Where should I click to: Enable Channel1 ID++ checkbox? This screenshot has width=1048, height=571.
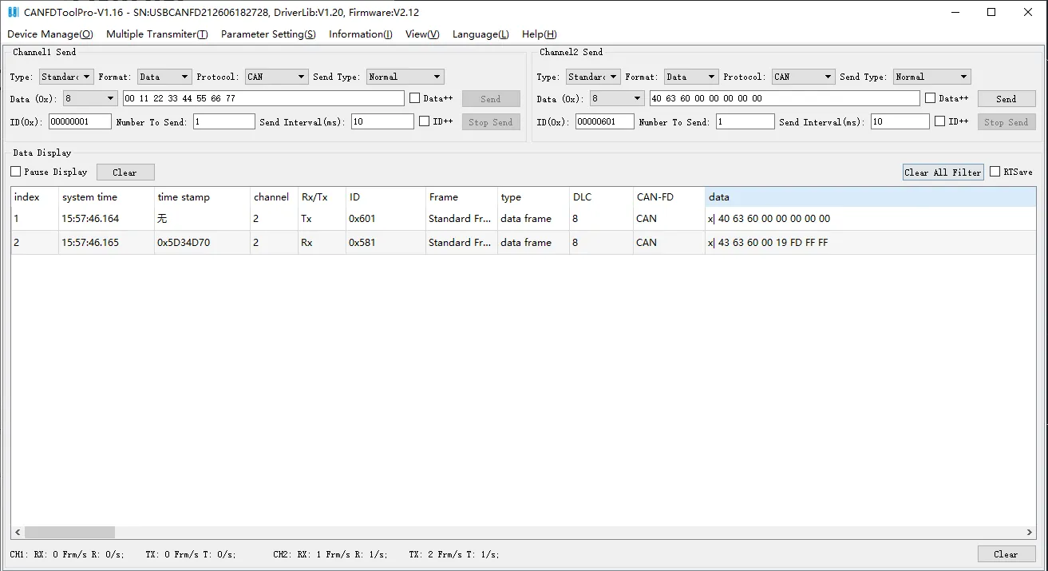click(x=424, y=121)
